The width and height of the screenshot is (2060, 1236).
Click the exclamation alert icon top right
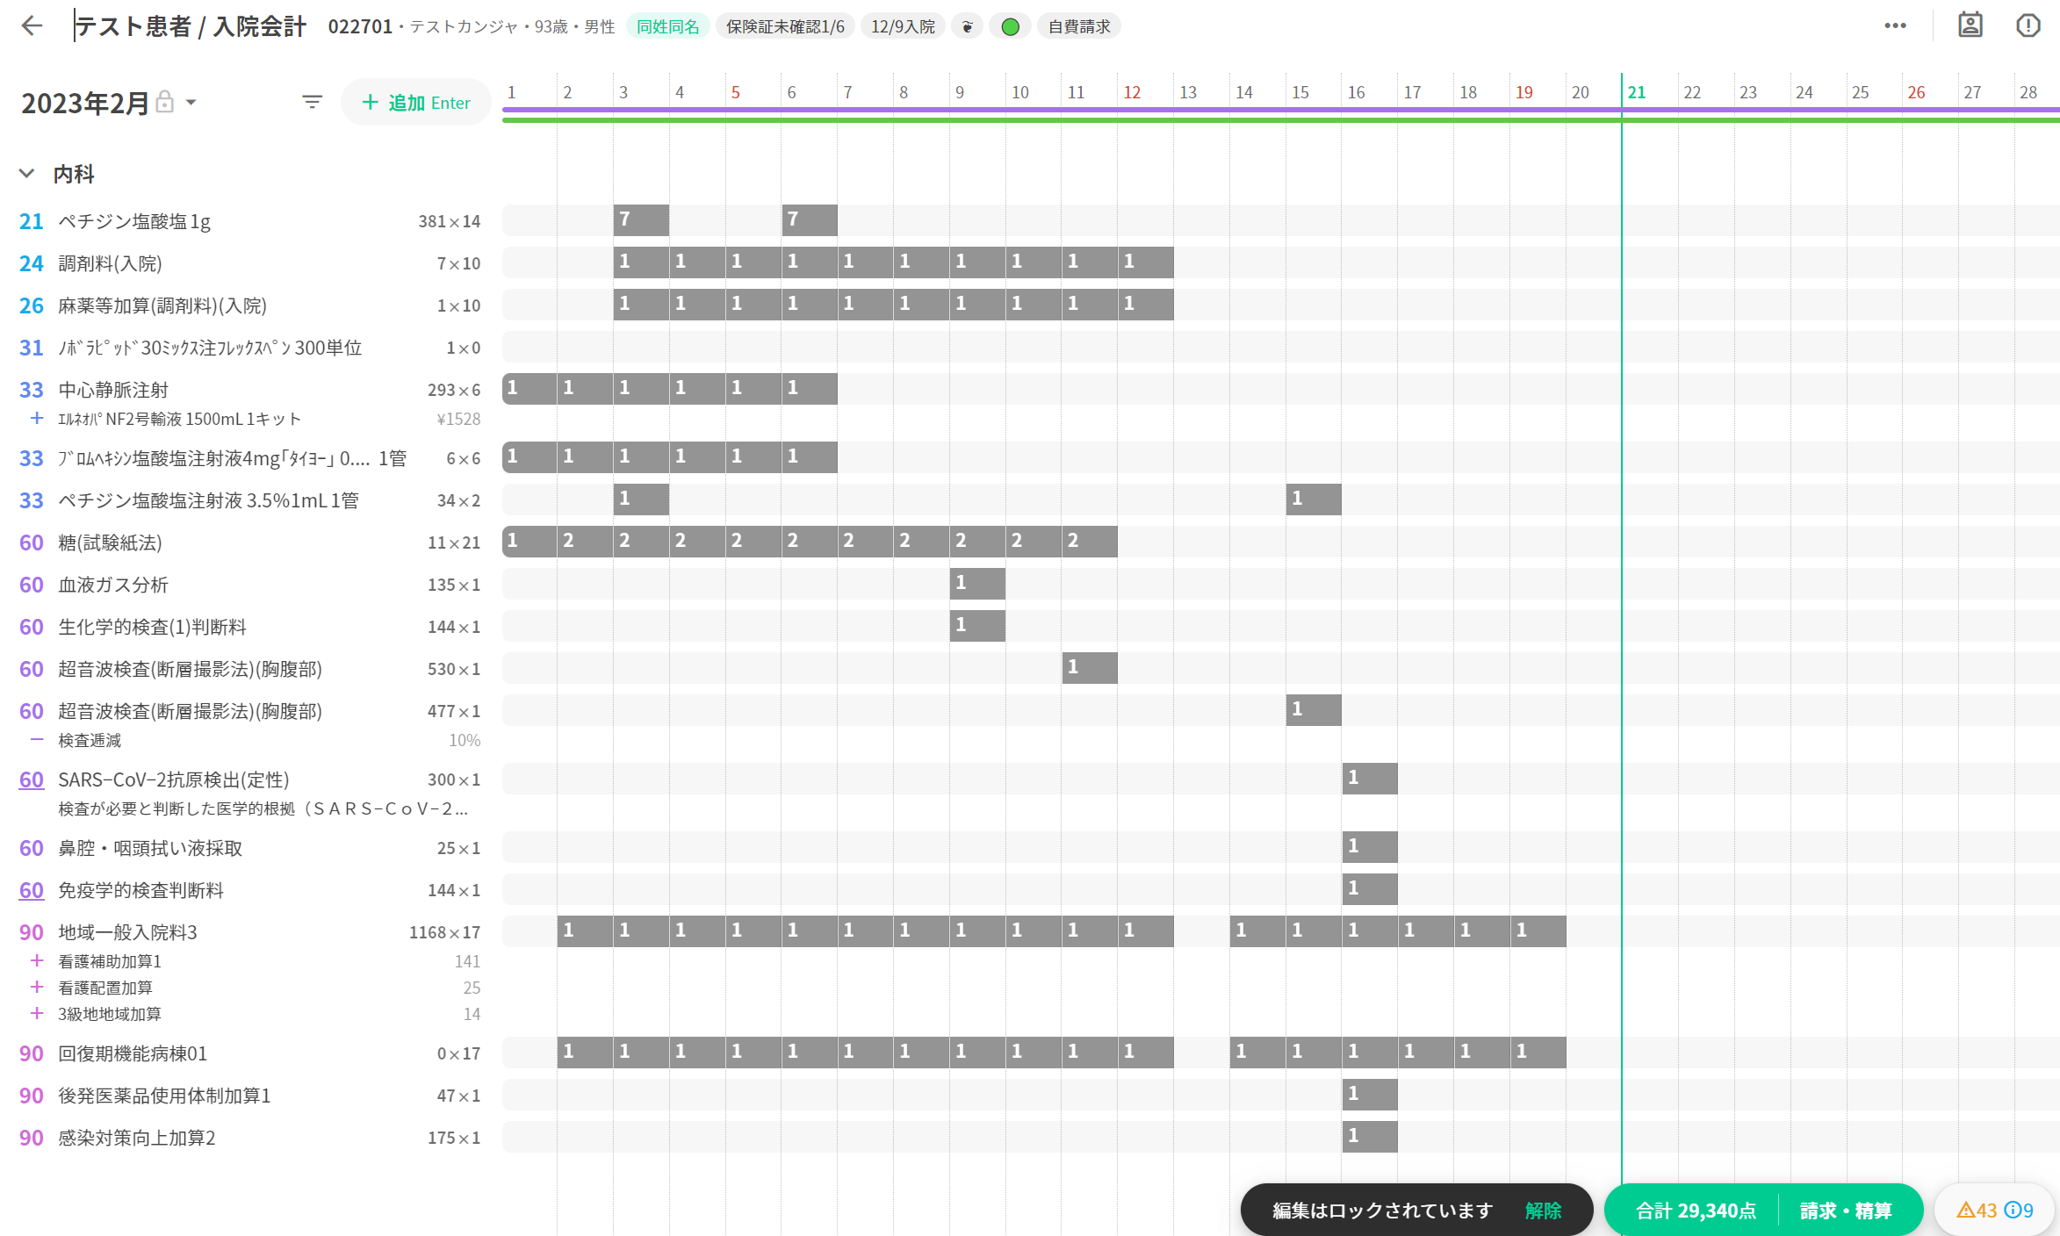2028,25
